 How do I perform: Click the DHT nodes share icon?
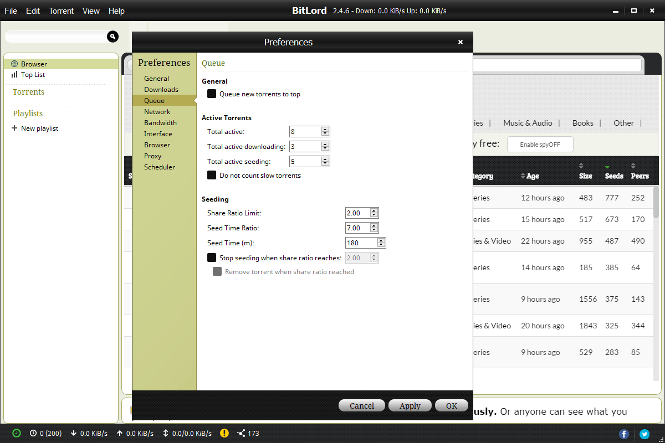(241, 433)
